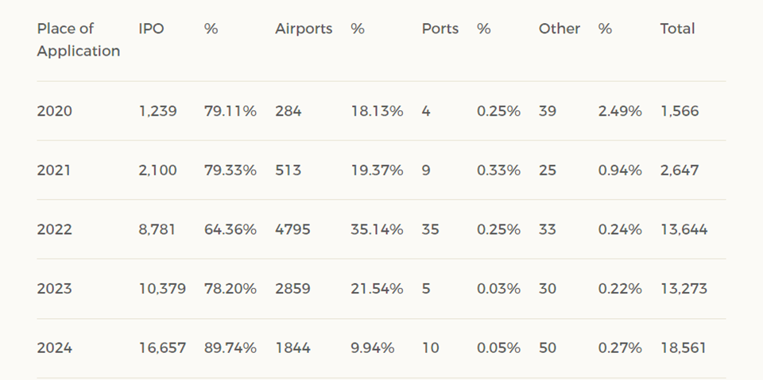The height and width of the screenshot is (380, 763).
Task: Click the 2022 Airports value 4795
Action: point(292,230)
